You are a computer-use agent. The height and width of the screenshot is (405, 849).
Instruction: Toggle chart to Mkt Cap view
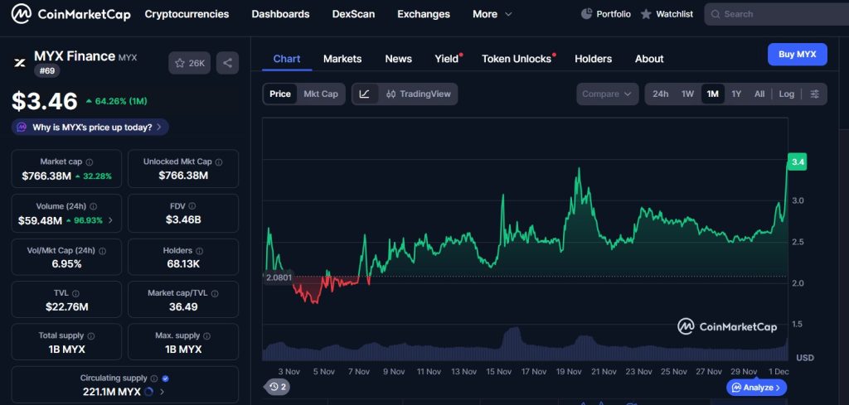coord(320,94)
